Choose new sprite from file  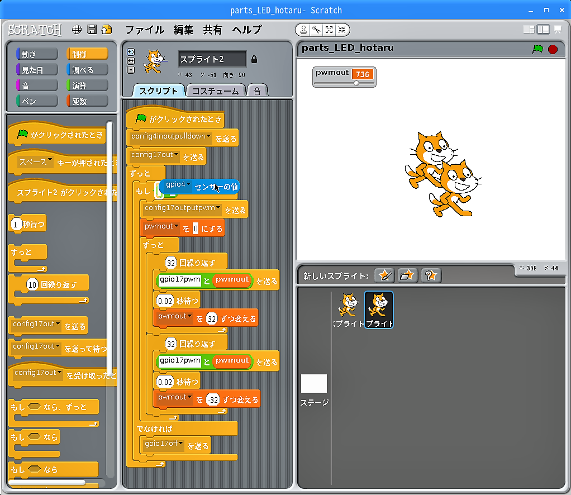pyautogui.click(x=407, y=275)
